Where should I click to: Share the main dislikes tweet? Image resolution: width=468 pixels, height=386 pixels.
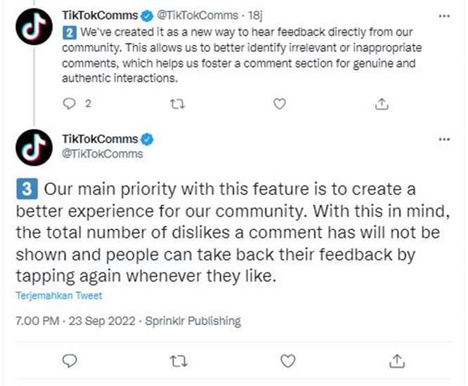pos(397,361)
